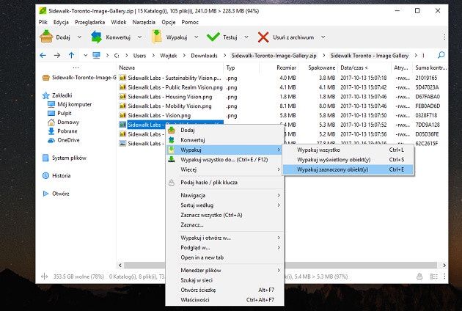
Task: Open the Widok menu
Action: [x=119, y=22]
